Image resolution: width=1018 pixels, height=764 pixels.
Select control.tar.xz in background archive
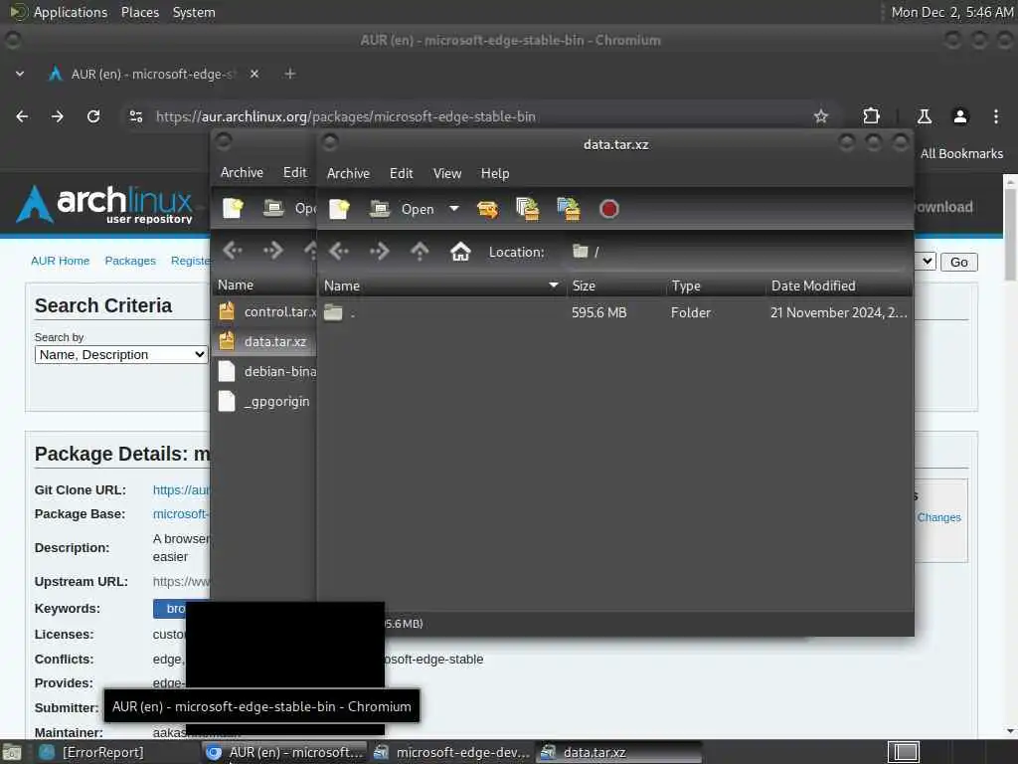click(x=264, y=311)
